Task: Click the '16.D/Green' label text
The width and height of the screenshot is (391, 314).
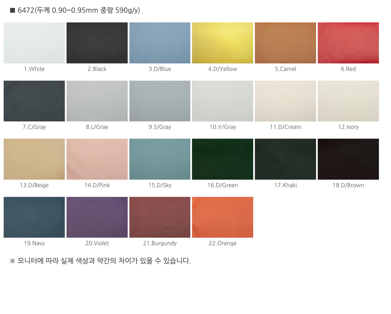Action: point(223,185)
